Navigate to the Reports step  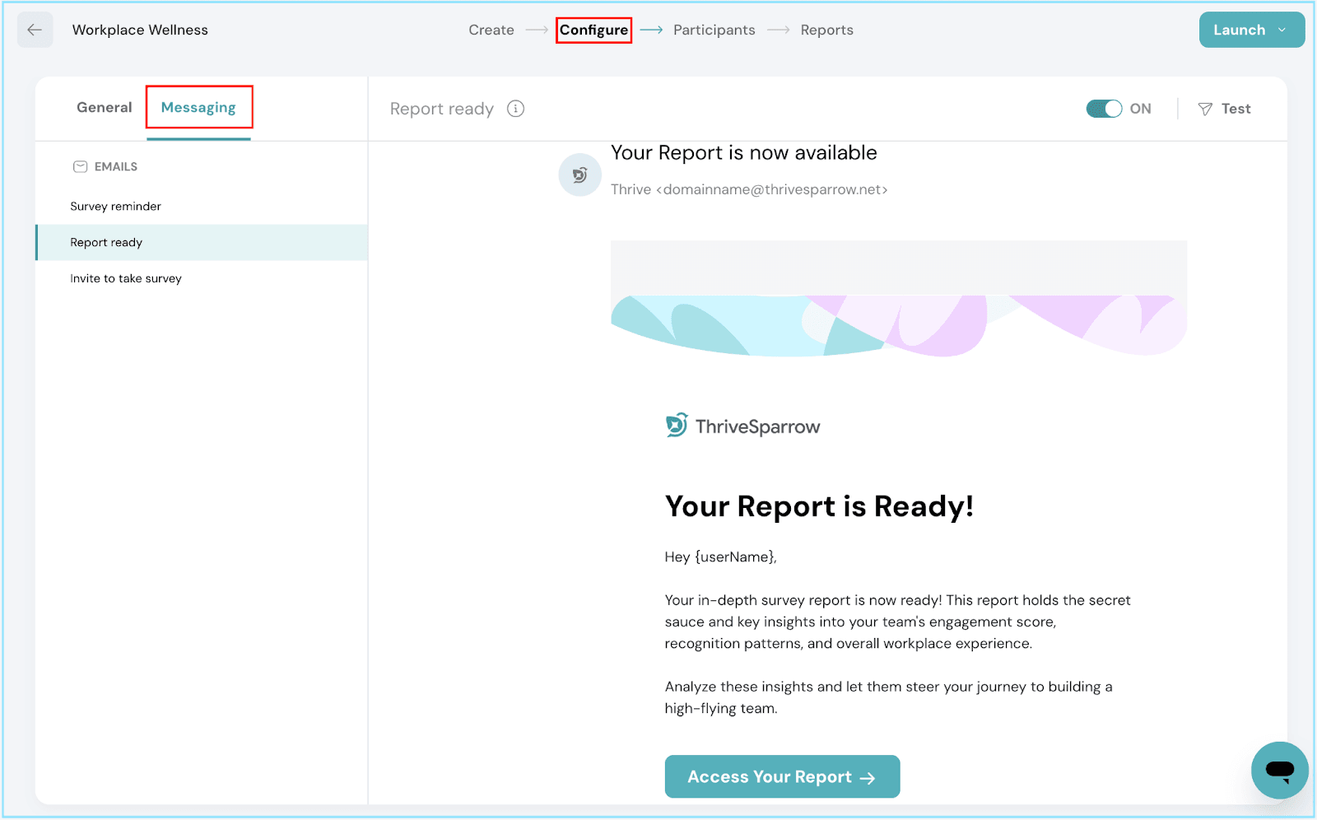pos(826,30)
